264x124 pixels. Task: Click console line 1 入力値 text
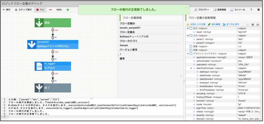[x=34, y=100]
